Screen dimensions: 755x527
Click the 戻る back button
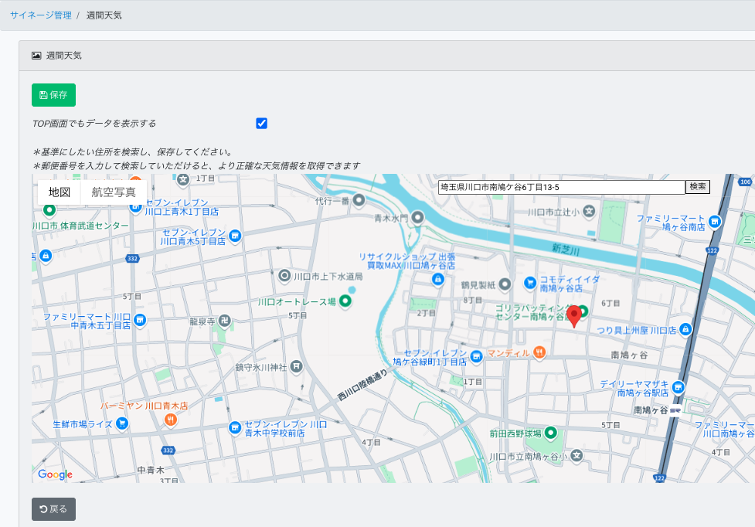click(x=53, y=508)
